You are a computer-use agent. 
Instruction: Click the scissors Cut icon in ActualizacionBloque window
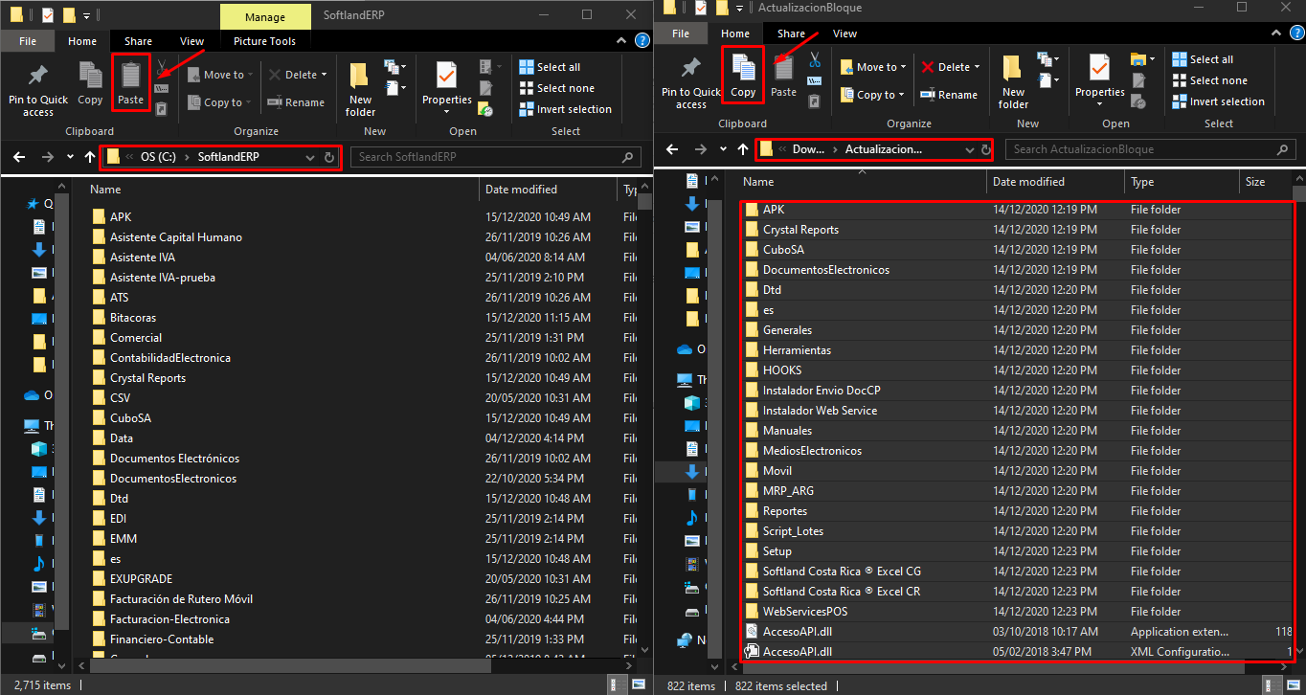(814, 59)
